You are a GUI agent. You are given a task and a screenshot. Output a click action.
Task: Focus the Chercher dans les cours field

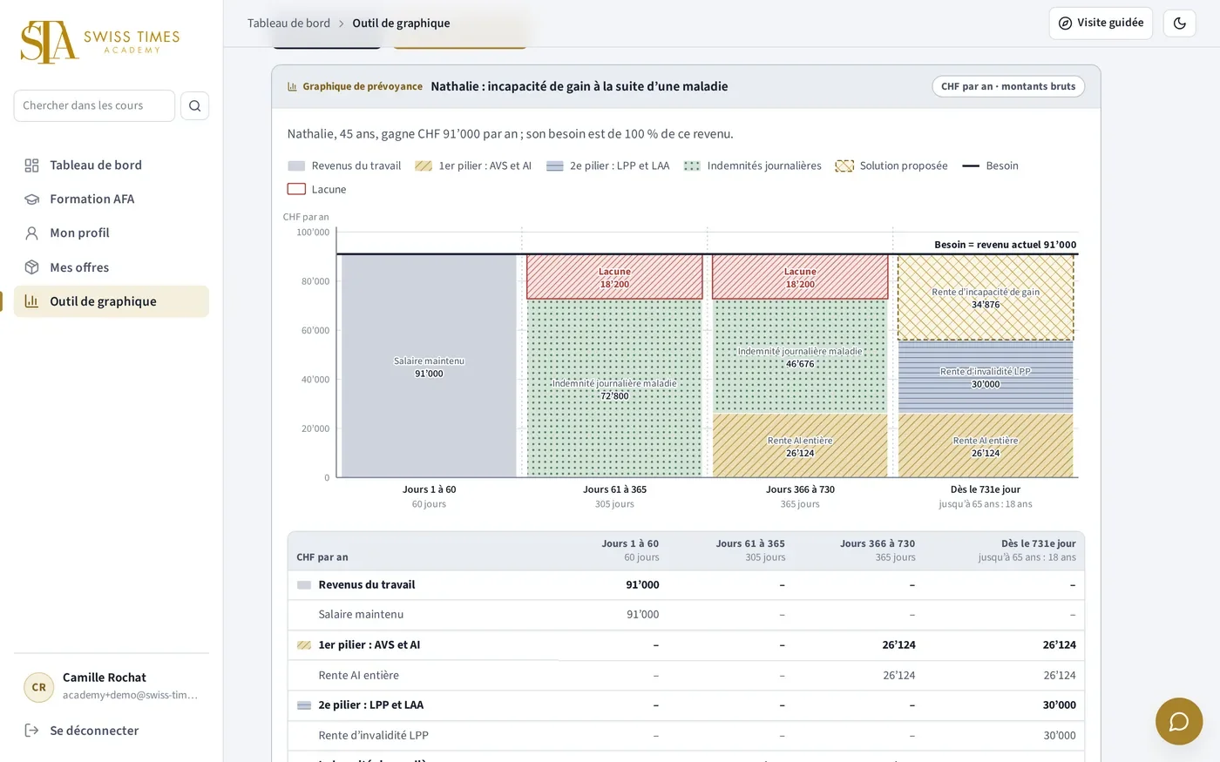[x=94, y=105]
